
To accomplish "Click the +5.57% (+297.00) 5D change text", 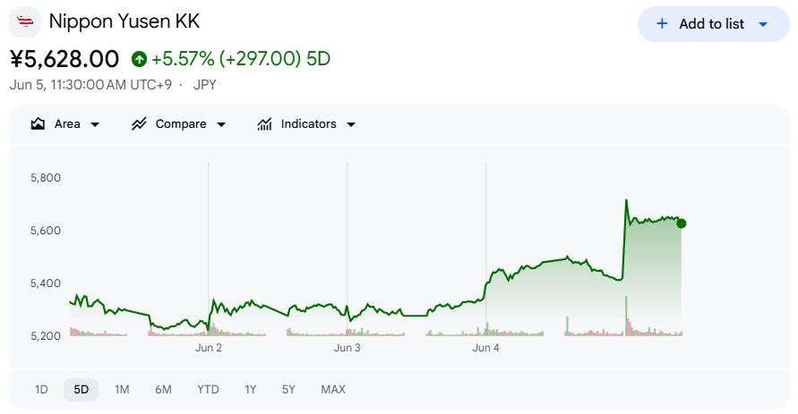I will point(241,59).
